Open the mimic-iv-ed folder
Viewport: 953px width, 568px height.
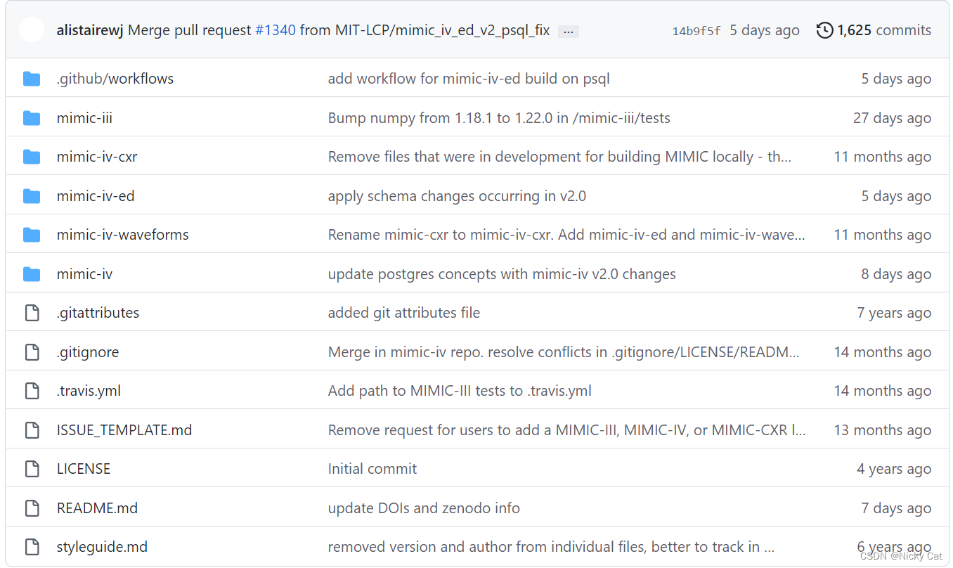click(x=96, y=195)
